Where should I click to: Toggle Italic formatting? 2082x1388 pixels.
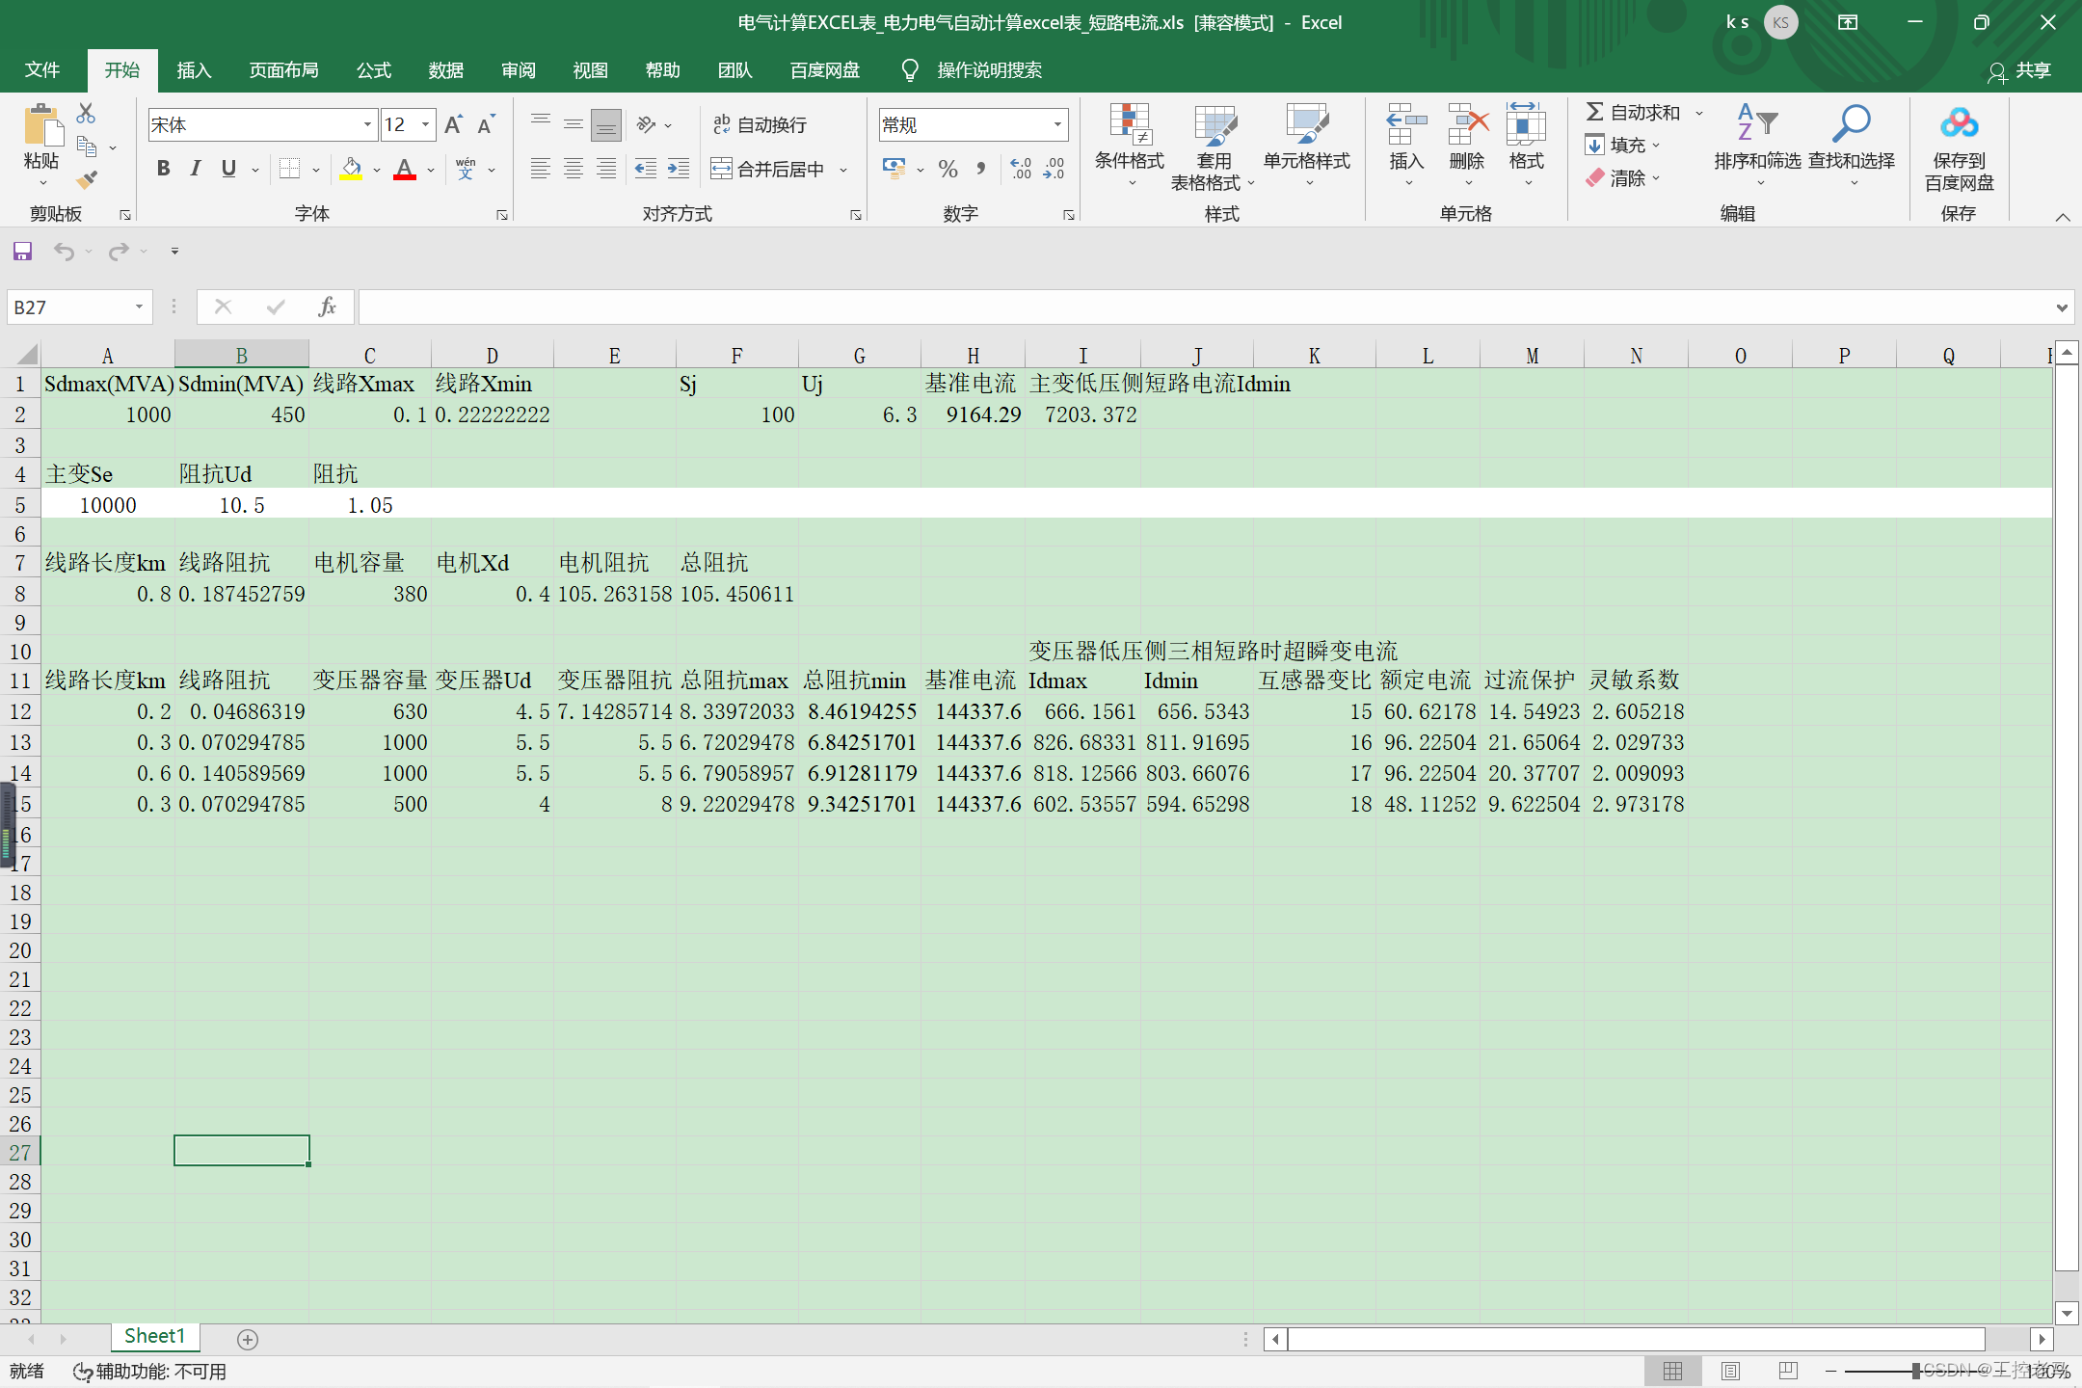[196, 169]
